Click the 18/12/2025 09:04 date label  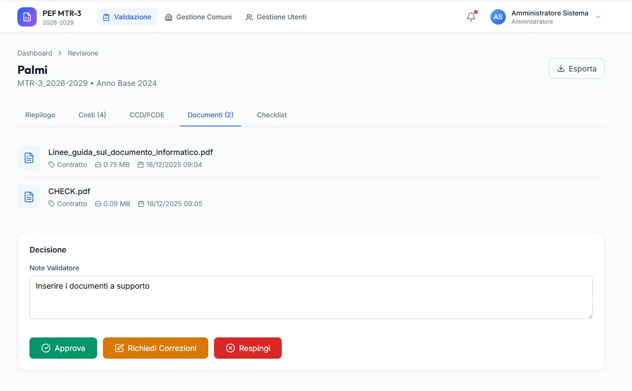(x=170, y=165)
